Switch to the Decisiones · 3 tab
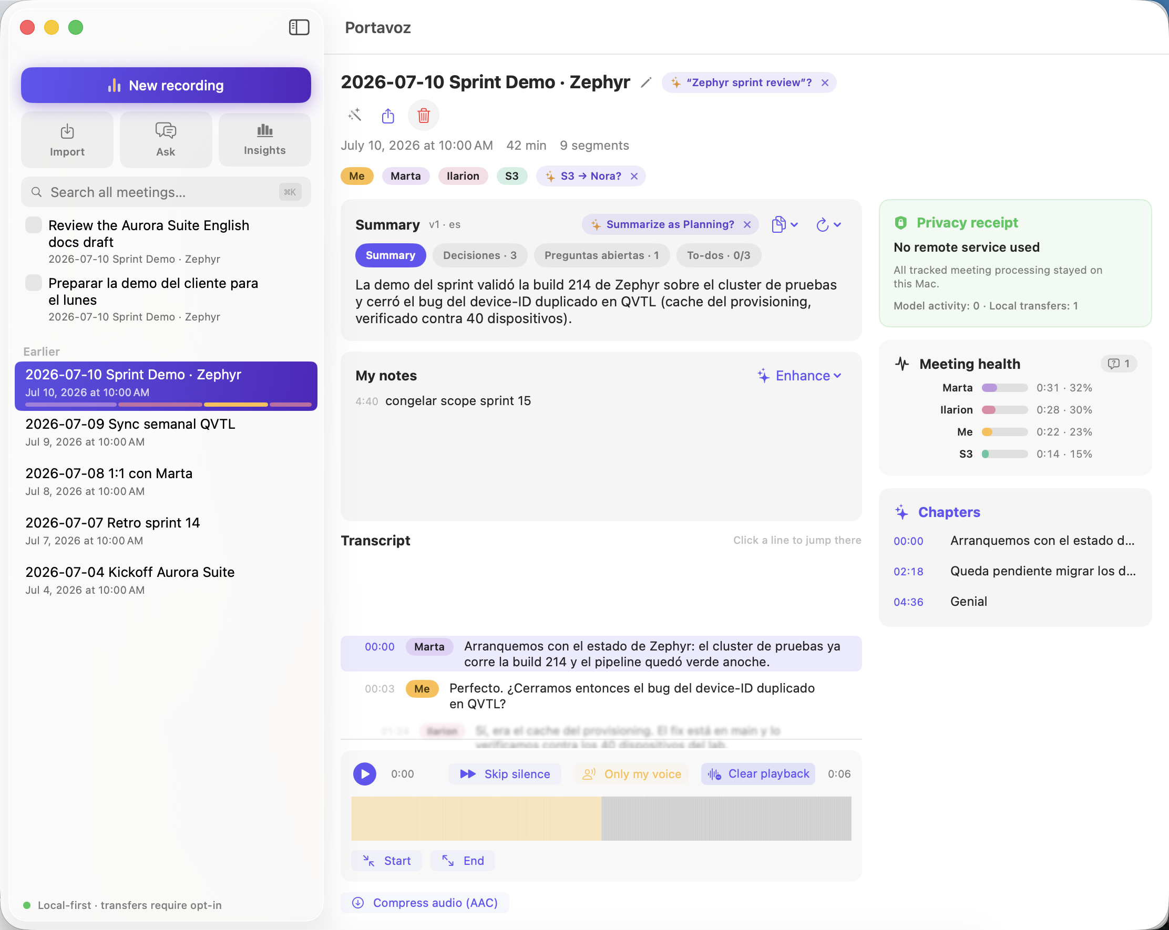Image resolution: width=1169 pixels, height=930 pixels. point(480,255)
